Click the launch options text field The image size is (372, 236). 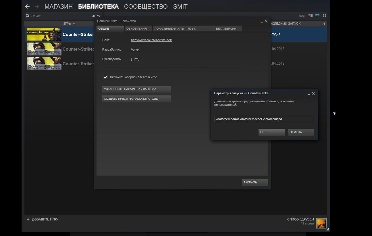coord(264,119)
